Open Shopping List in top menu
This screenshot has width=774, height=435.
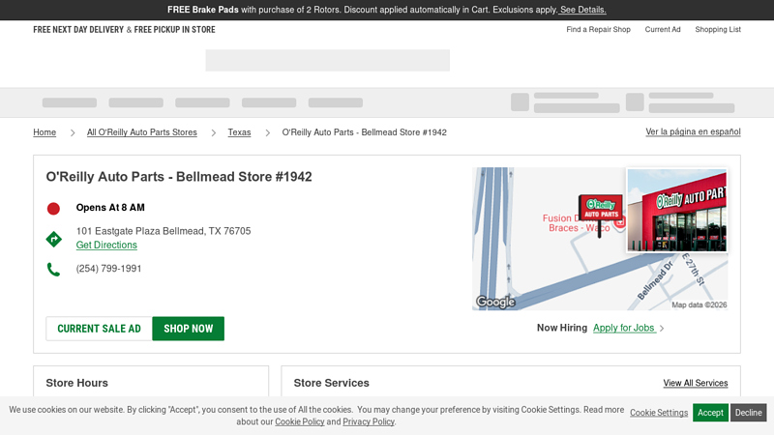pyautogui.click(x=718, y=30)
